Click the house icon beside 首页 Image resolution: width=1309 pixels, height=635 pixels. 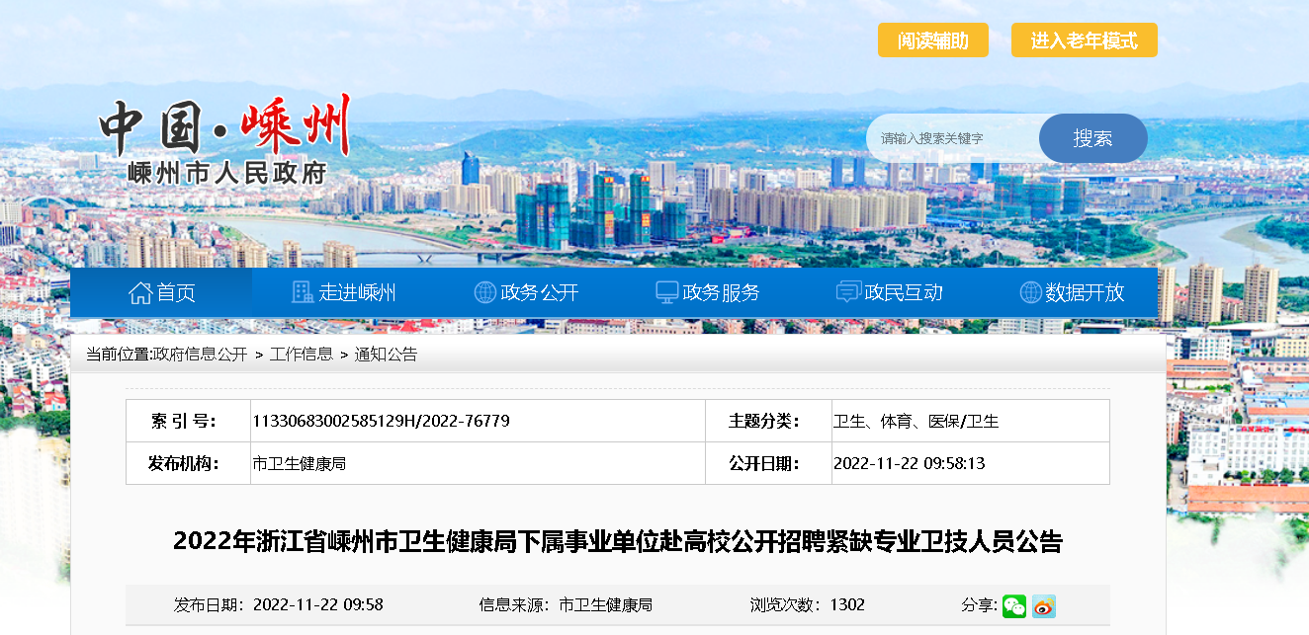coord(140,292)
